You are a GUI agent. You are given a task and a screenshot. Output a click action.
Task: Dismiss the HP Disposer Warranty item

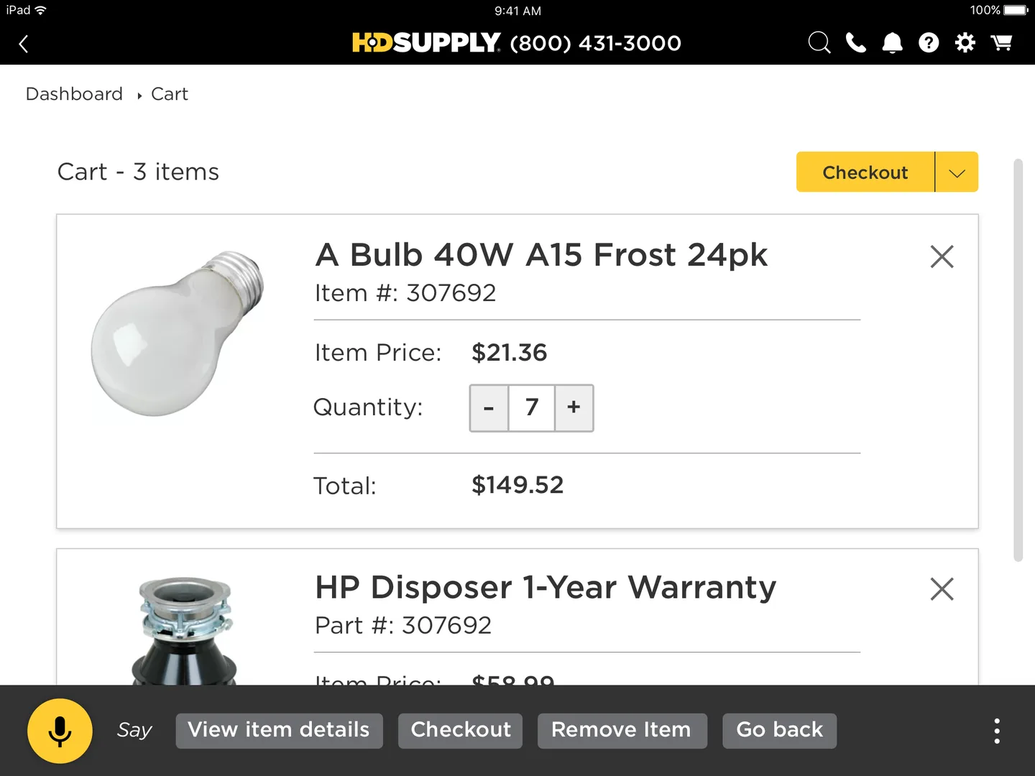click(942, 589)
